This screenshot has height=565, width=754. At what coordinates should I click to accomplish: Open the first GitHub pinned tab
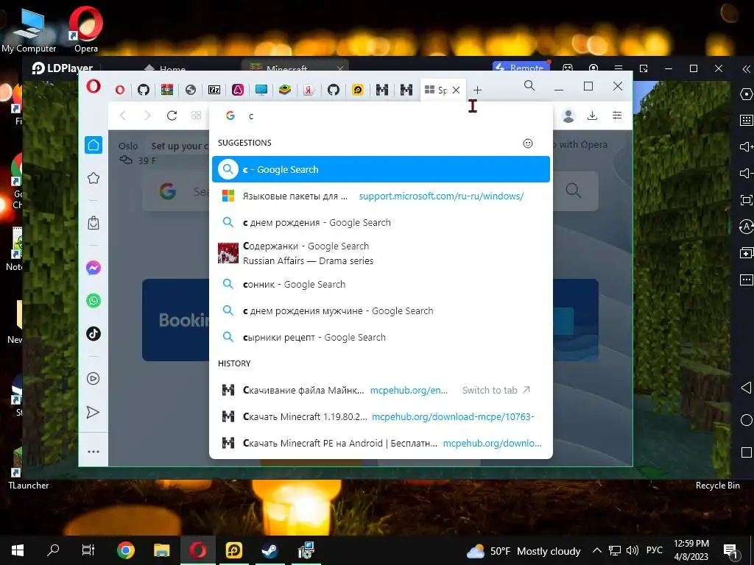pyautogui.click(x=144, y=89)
